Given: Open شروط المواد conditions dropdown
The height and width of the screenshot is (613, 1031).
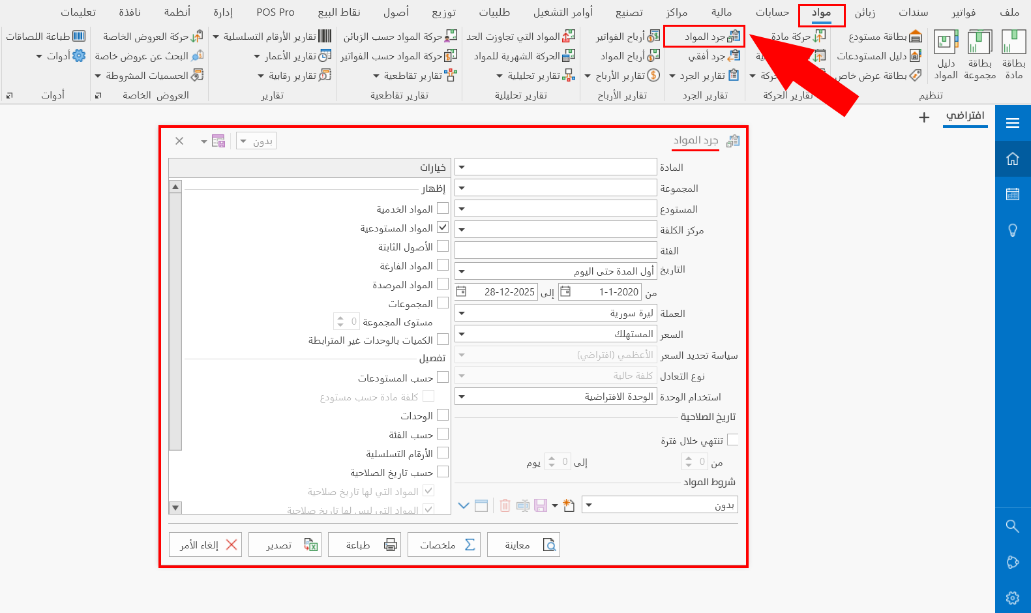Looking at the screenshot, I should (589, 505).
